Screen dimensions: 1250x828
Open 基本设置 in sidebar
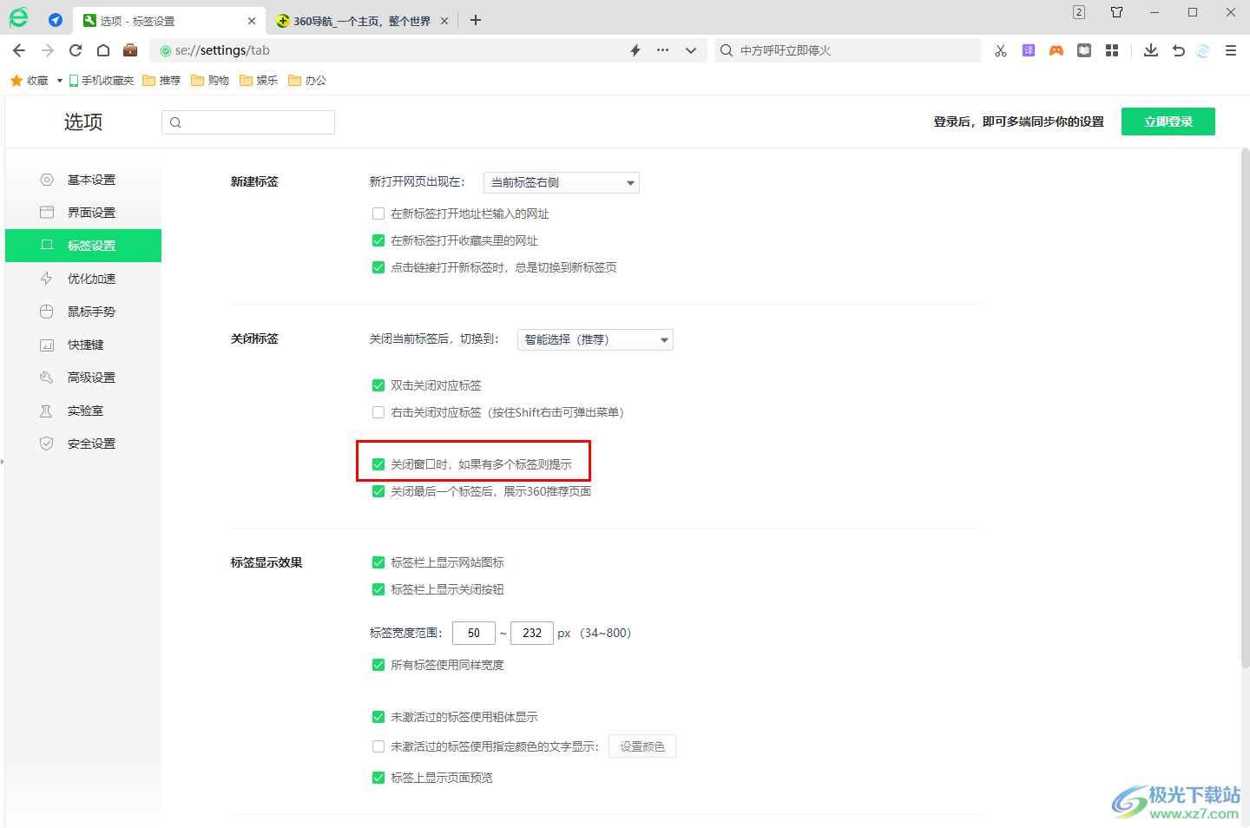[x=83, y=180]
